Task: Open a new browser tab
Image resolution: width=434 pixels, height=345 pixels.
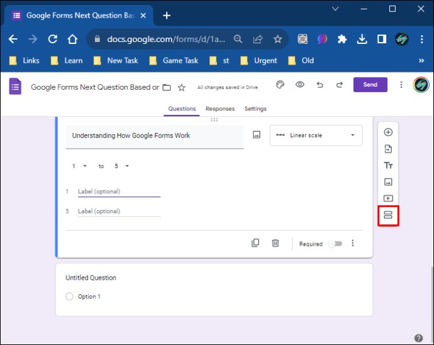Action: [167, 16]
